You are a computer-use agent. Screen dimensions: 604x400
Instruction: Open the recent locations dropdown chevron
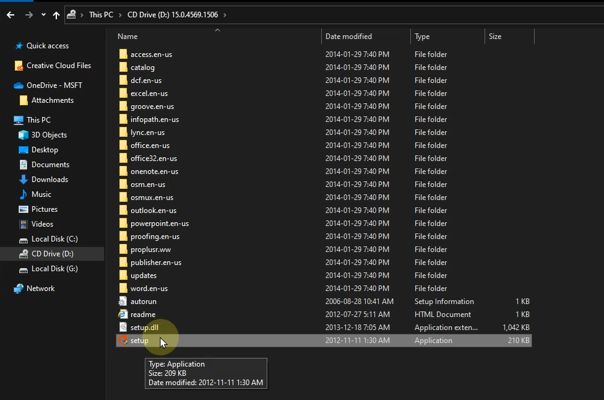coord(43,14)
